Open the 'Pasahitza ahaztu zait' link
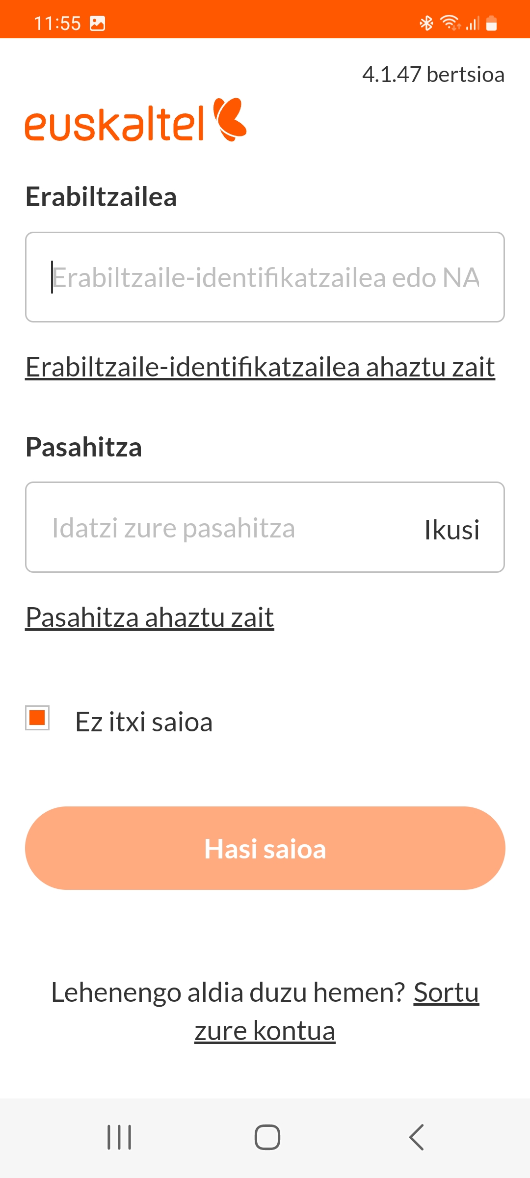The height and width of the screenshot is (1178, 530). (x=150, y=617)
